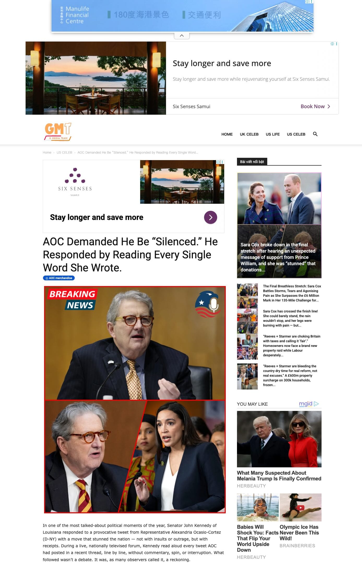Click the ad options icon on Manulife banner
This screenshot has height=564, width=362.
tap(311, 2)
